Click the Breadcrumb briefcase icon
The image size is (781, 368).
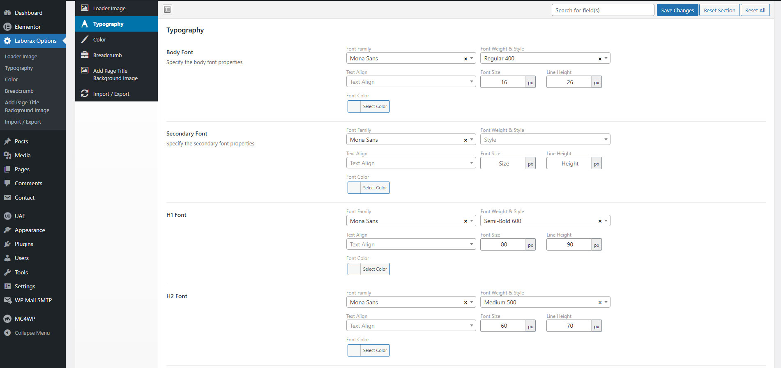pos(85,55)
